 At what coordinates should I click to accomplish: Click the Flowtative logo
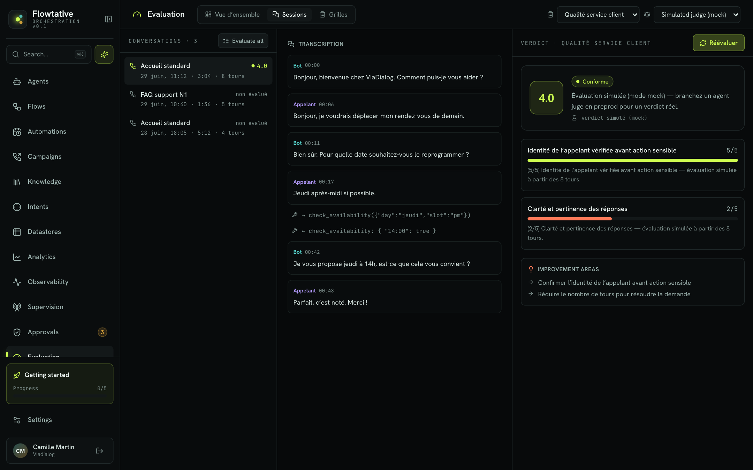pos(18,19)
